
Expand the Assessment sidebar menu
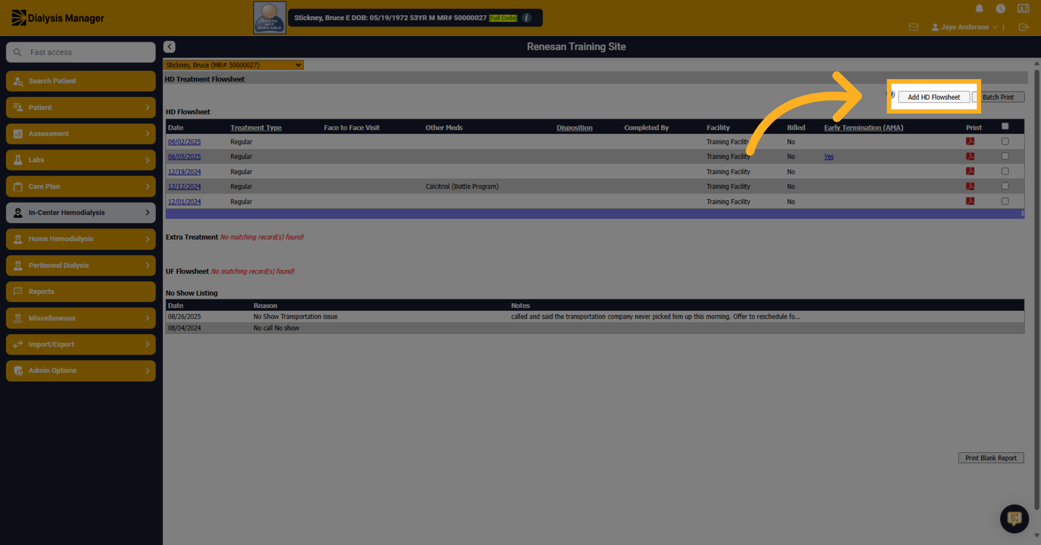point(81,134)
